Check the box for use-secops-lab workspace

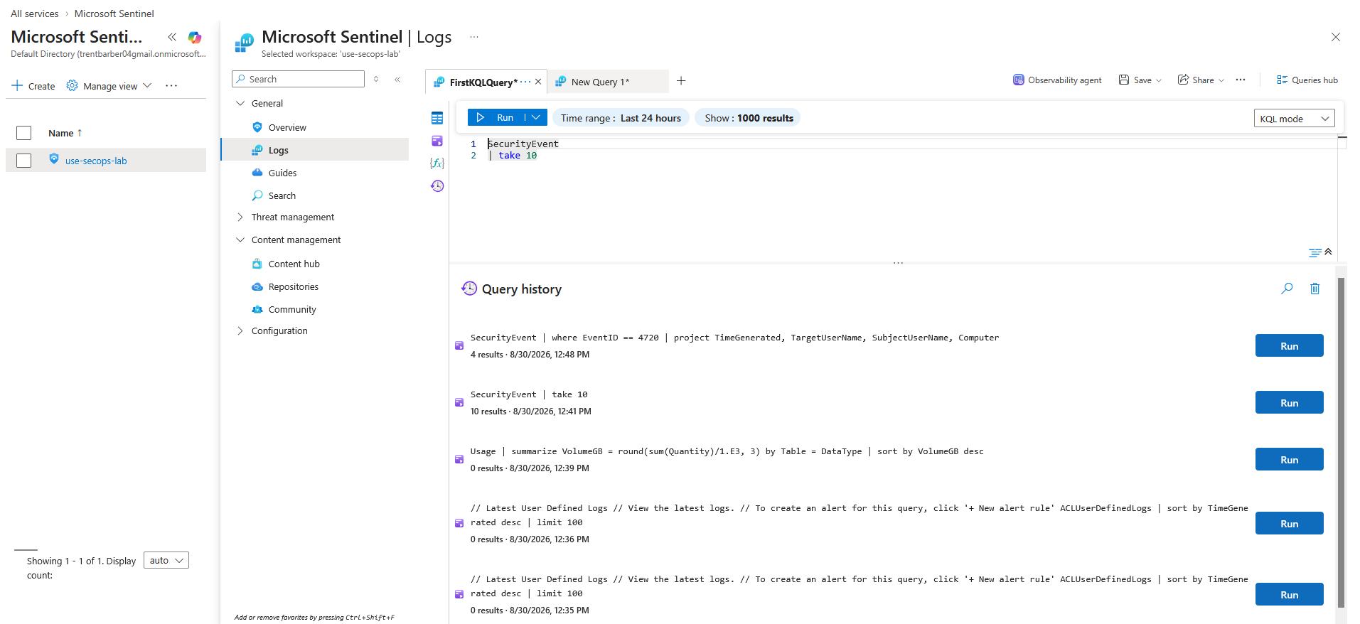pyautogui.click(x=24, y=161)
